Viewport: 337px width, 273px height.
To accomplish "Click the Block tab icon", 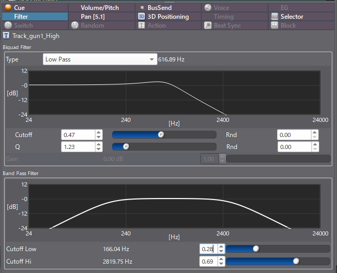I will (274, 26).
